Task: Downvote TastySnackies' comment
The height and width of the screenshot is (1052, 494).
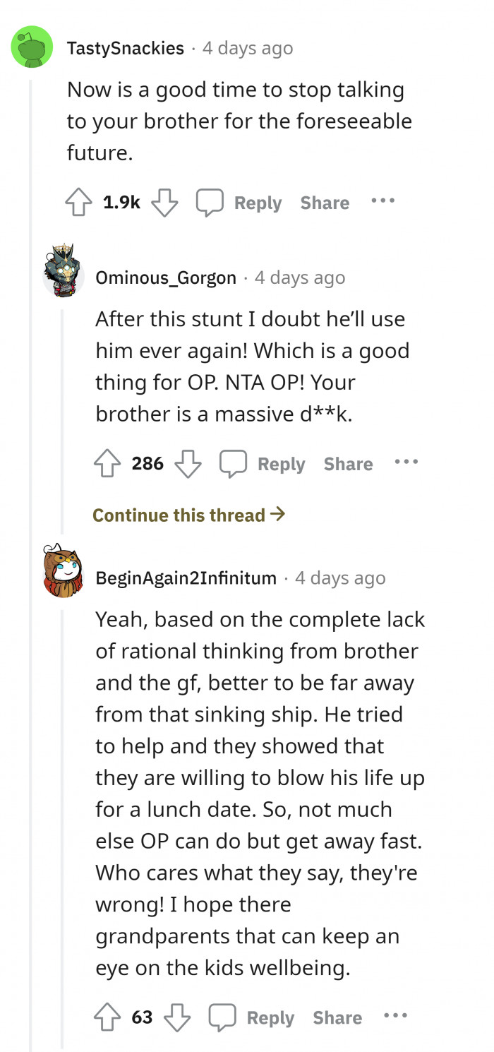Action: pos(164,203)
